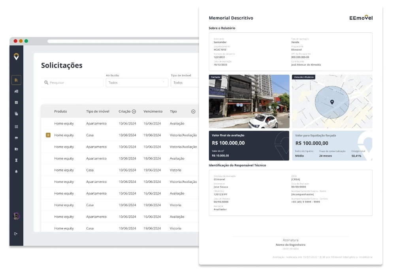
Task: Click proposal number 12318931
Action: click(219, 57)
